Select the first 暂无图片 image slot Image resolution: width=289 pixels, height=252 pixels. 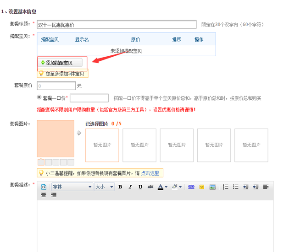tap(102, 145)
